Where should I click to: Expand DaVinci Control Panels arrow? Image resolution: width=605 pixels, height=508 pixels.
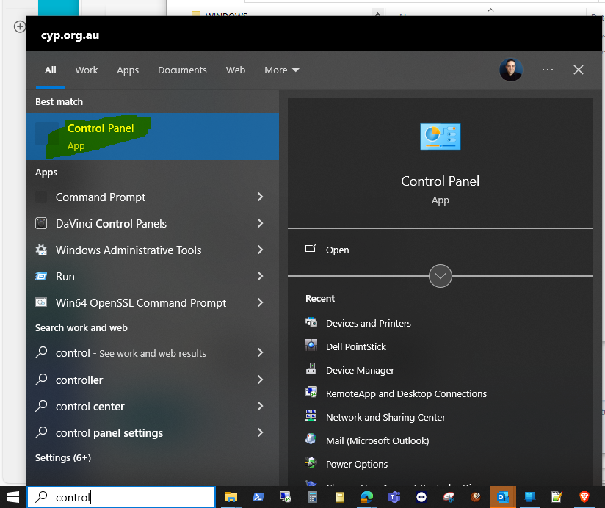click(261, 223)
